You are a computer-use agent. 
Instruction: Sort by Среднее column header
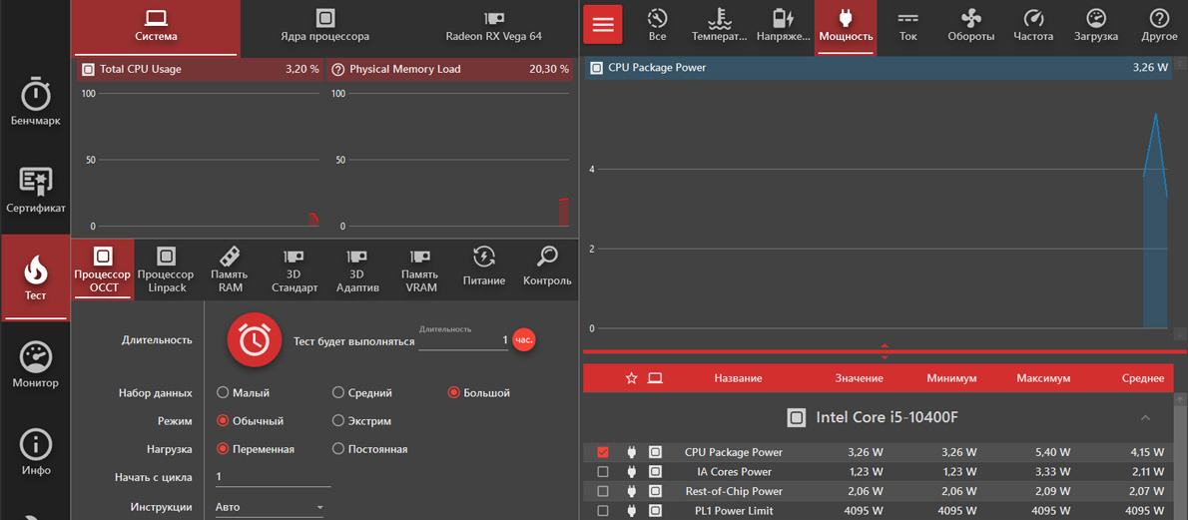[1143, 378]
